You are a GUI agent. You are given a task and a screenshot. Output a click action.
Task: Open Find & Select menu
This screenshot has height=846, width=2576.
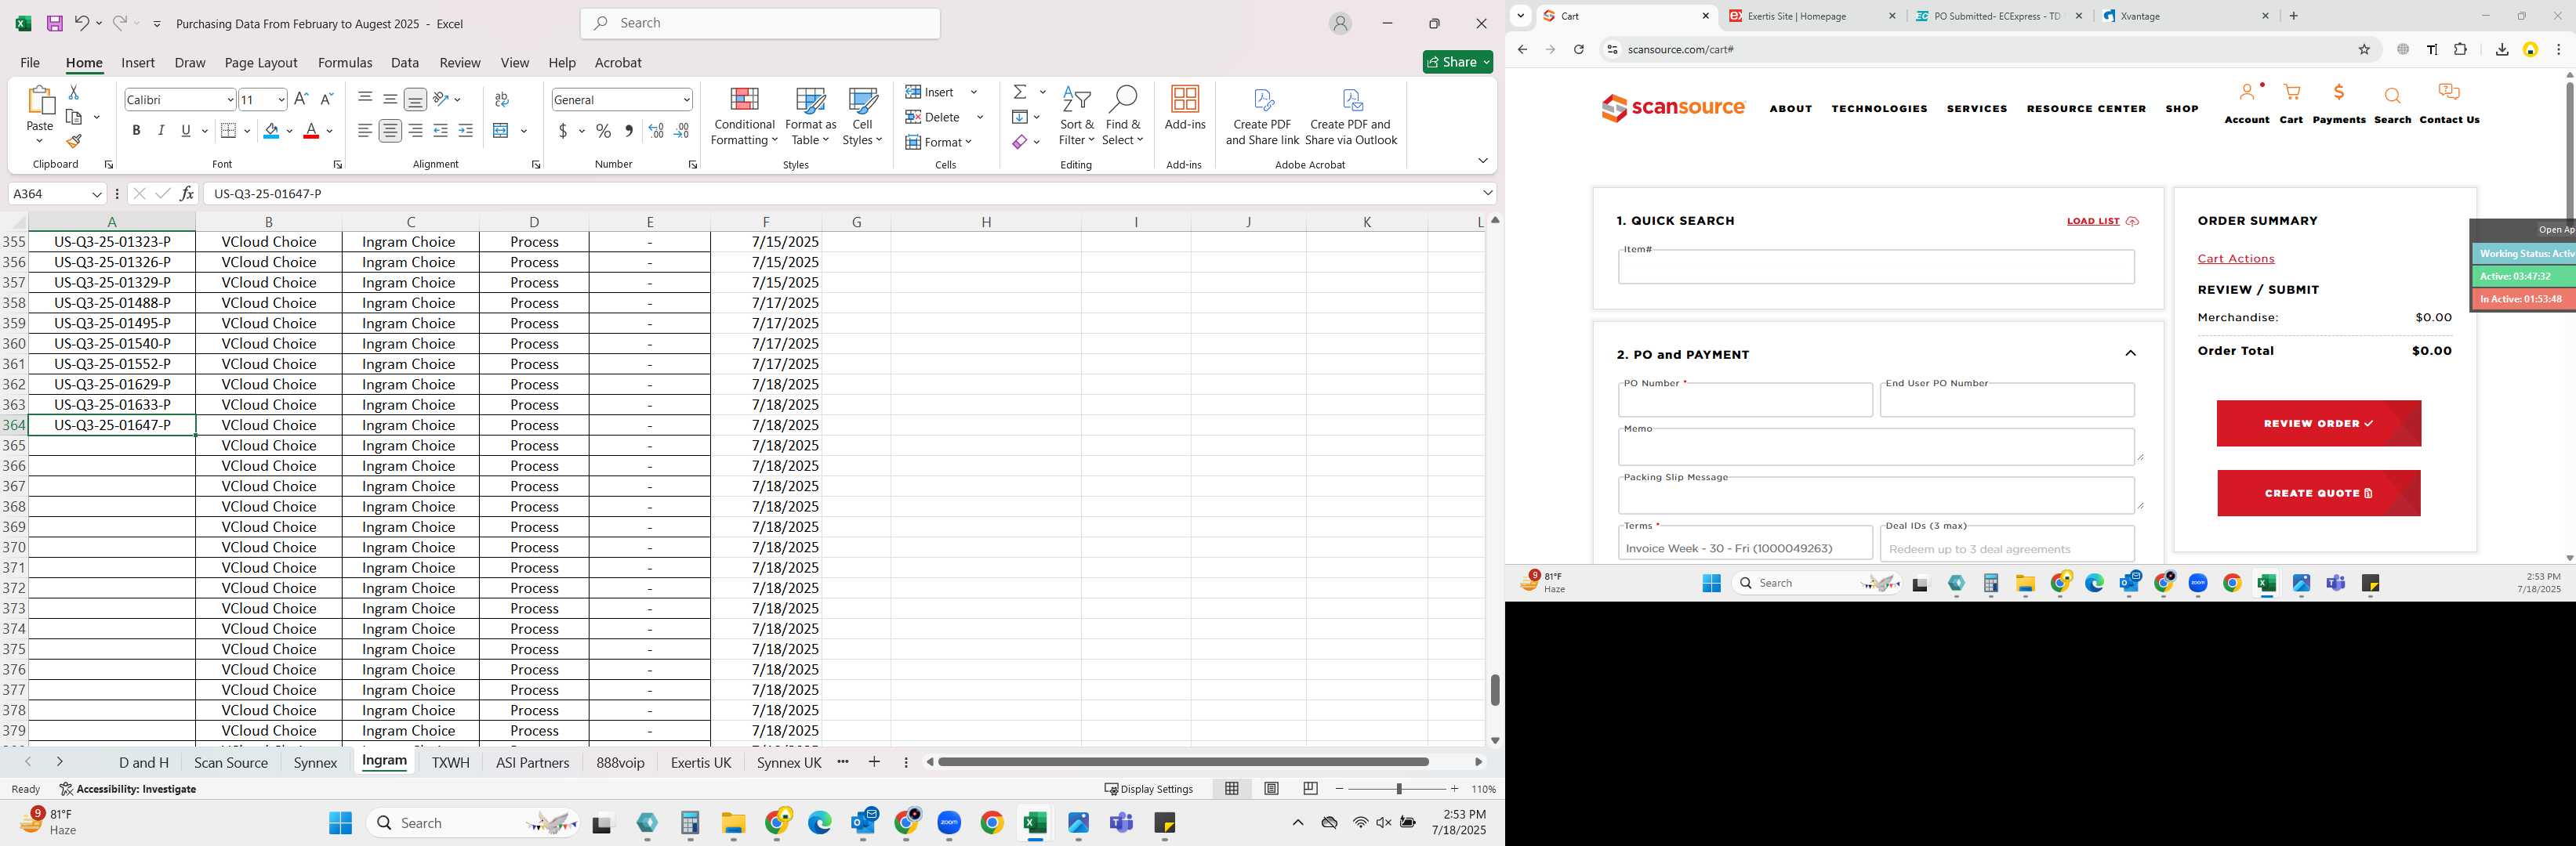coord(1123,117)
